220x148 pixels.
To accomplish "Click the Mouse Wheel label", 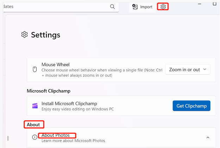I will pyautogui.click(x=55, y=65).
